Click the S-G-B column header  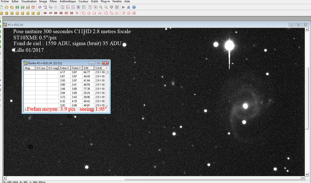click(100, 68)
